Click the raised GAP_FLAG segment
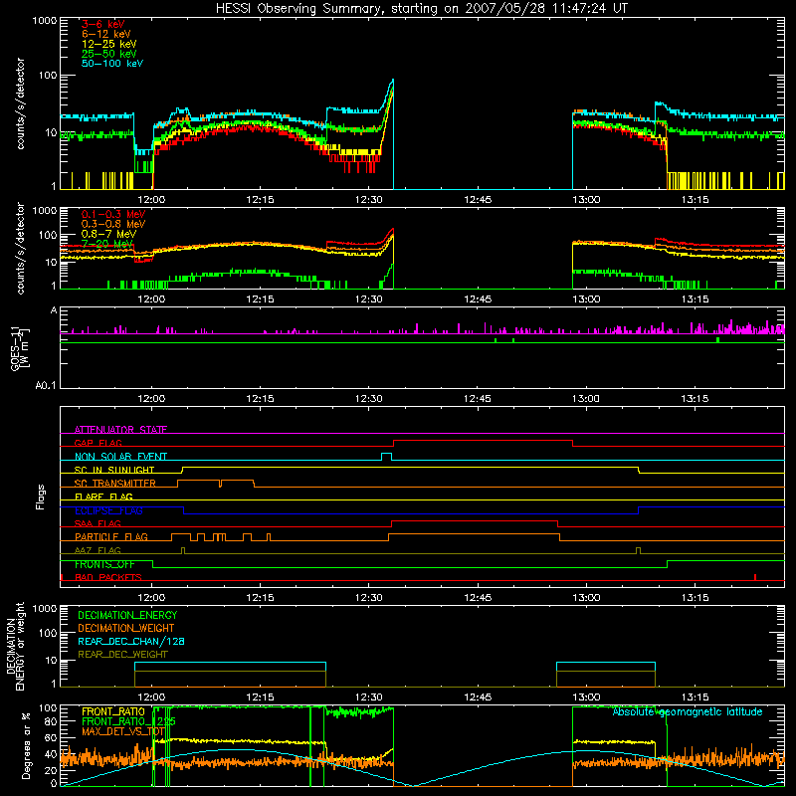Viewport: 796px width, 796px height. pyautogui.click(x=483, y=441)
